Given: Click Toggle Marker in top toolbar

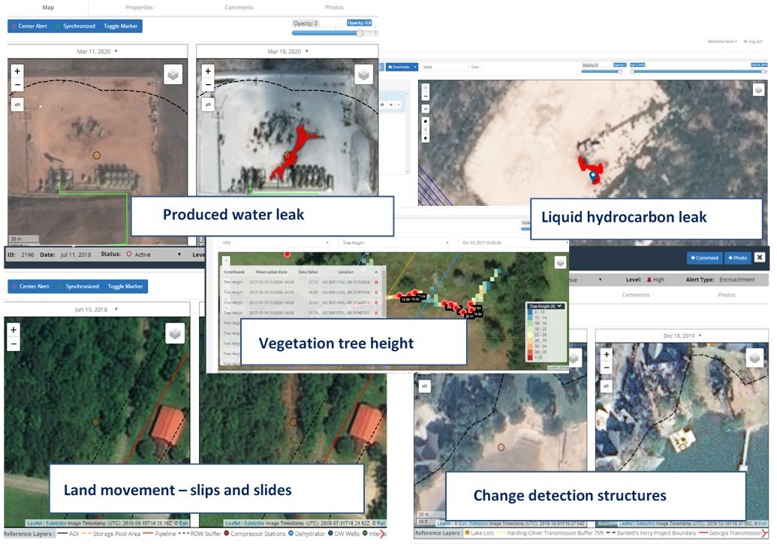Looking at the screenshot, I should 122,26.
